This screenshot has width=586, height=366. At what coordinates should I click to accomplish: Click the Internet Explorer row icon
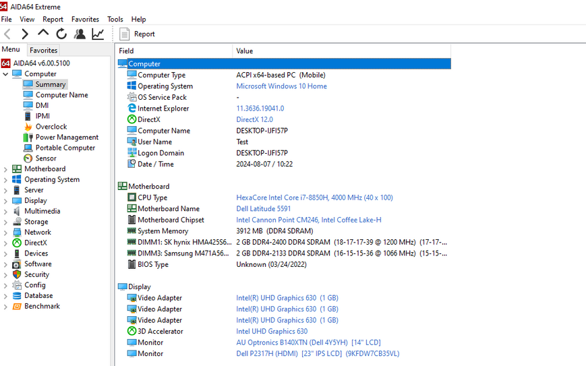click(131, 109)
